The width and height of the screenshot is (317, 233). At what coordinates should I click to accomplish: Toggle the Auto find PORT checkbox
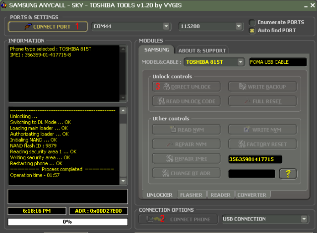tap(252, 31)
